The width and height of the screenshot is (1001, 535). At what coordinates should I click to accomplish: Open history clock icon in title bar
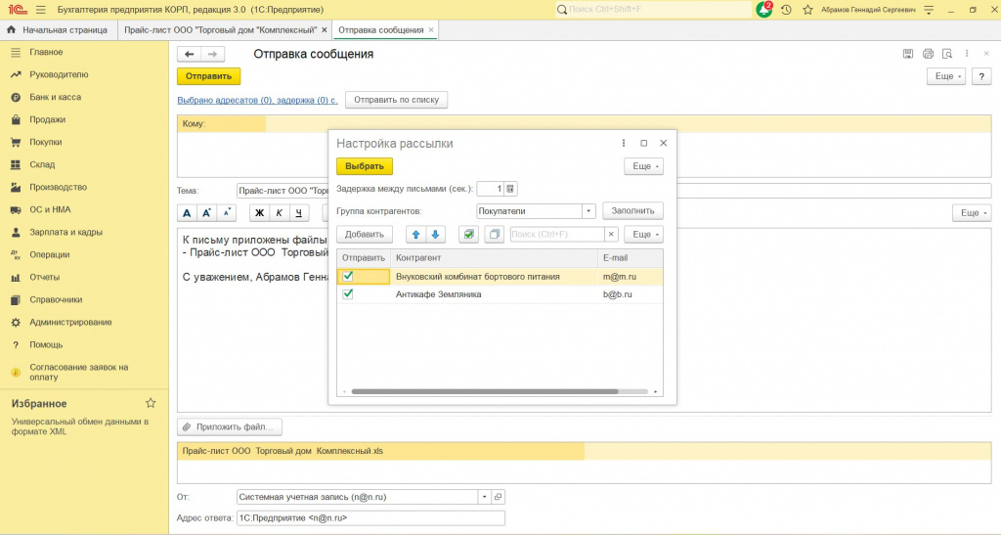tap(787, 10)
